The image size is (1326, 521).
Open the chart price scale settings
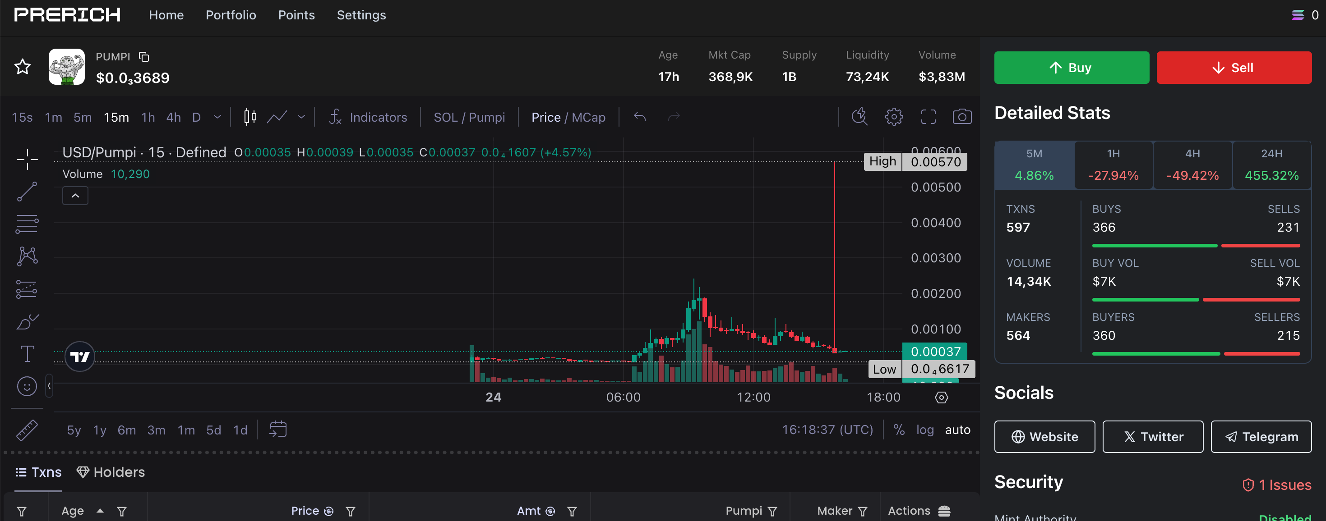[x=942, y=398]
